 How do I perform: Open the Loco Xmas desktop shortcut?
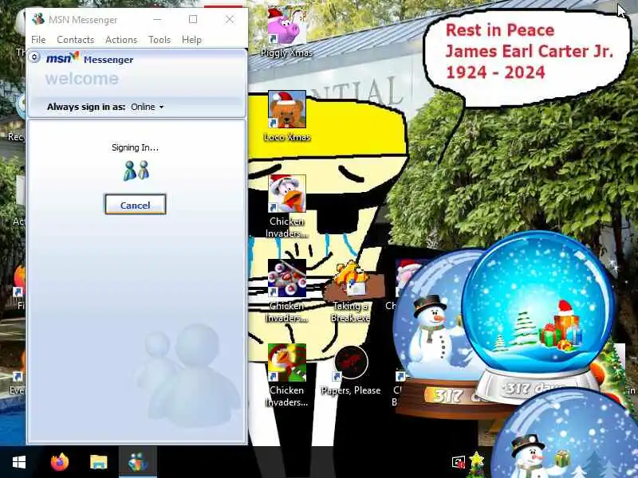point(287,116)
